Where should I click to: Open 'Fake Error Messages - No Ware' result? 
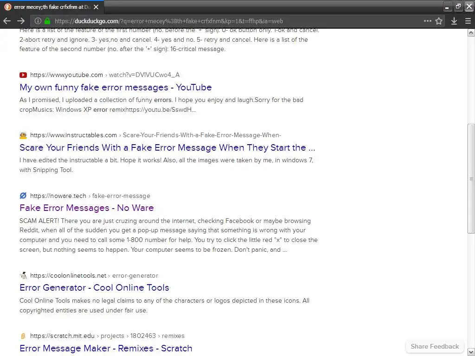click(x=87, y=208)
